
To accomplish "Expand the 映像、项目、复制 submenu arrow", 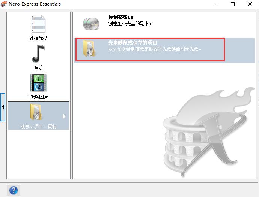I will point(64,116).
